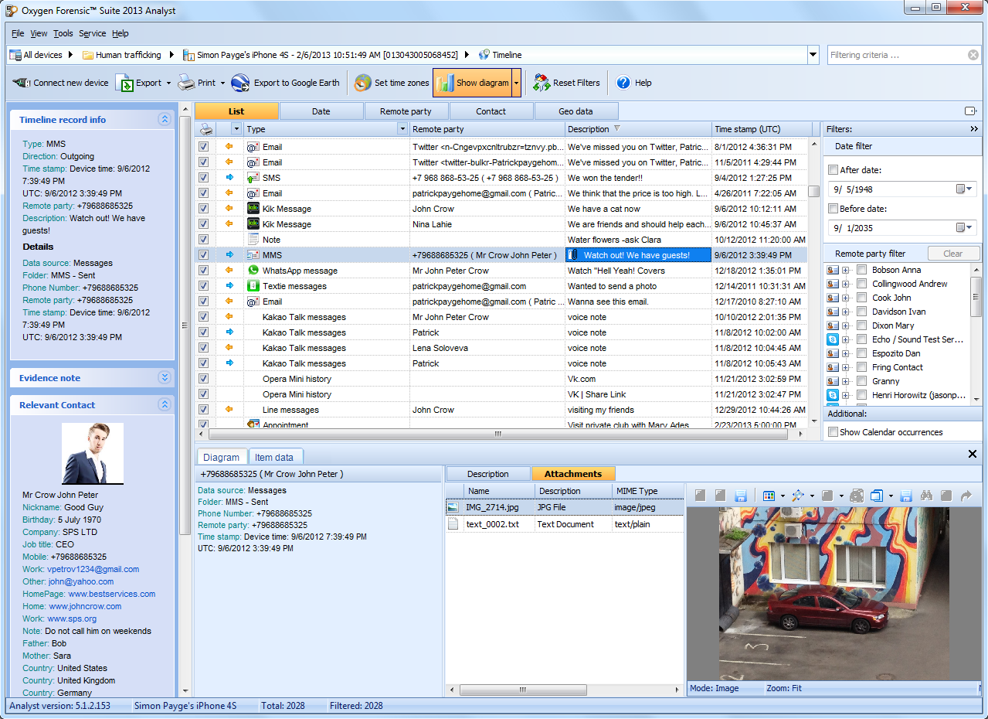Collapse the Timeline record info panel
The image size is (988, 719).
pyautogui.click(x=164, y=120)
